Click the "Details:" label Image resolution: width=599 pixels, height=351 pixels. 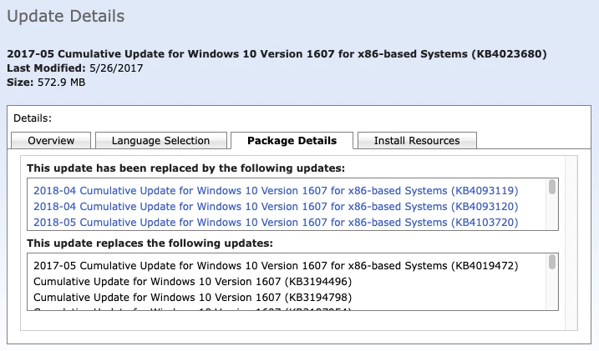coord(33,118)
